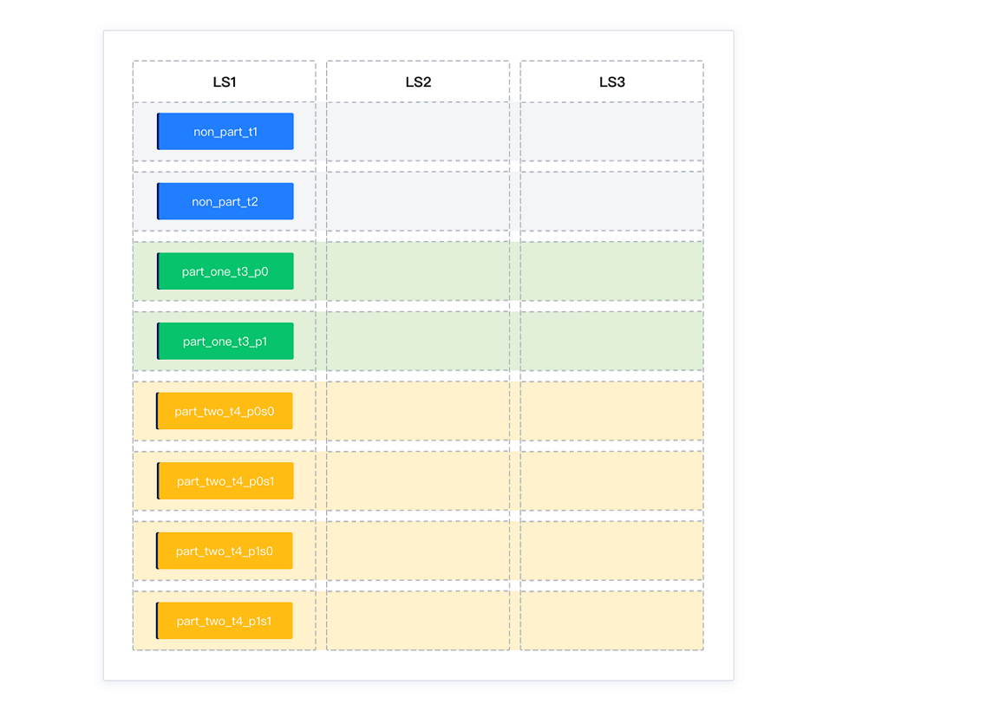Select the LS3 column header
The width and height of the screenshot is (999, 711).
click(611, 82)
